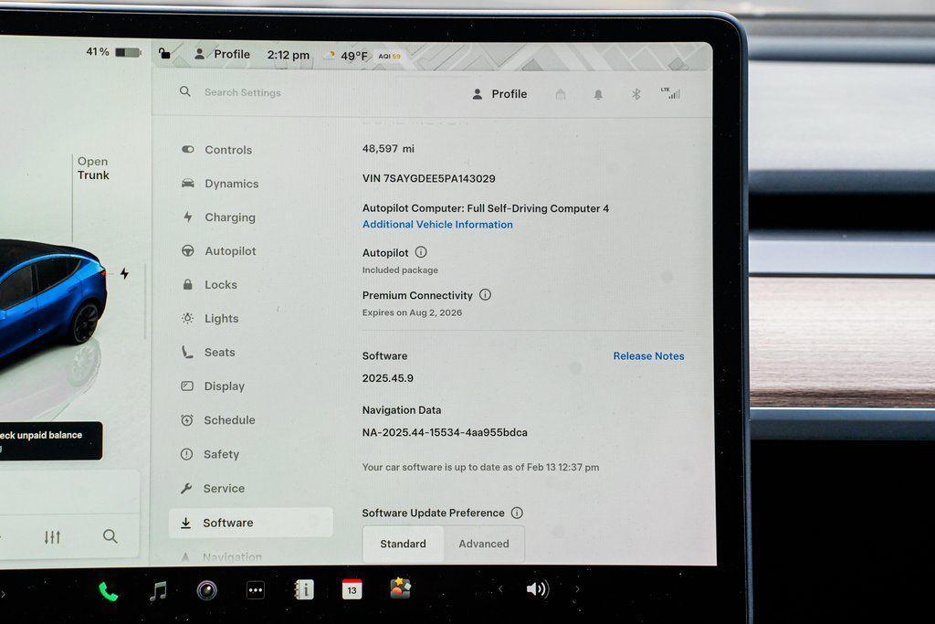The image size is (935, 624).
Task: Open the Dashcam camera viewer
Action: (207, 589)
